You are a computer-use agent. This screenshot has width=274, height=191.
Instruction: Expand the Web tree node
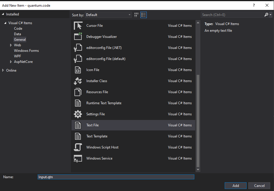coord(11,45)
